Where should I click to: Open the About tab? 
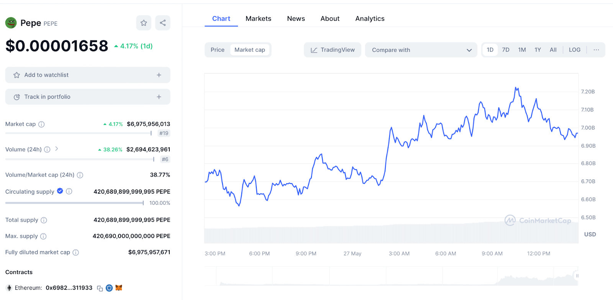point(330,18)
